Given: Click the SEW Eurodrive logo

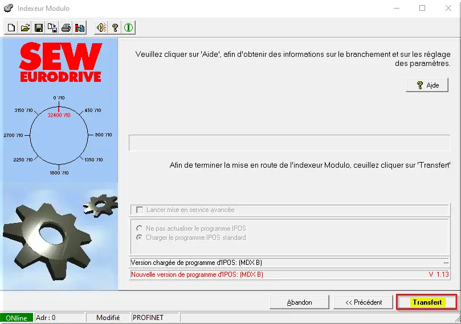Looking at the screenshot, I should (61, 63).
